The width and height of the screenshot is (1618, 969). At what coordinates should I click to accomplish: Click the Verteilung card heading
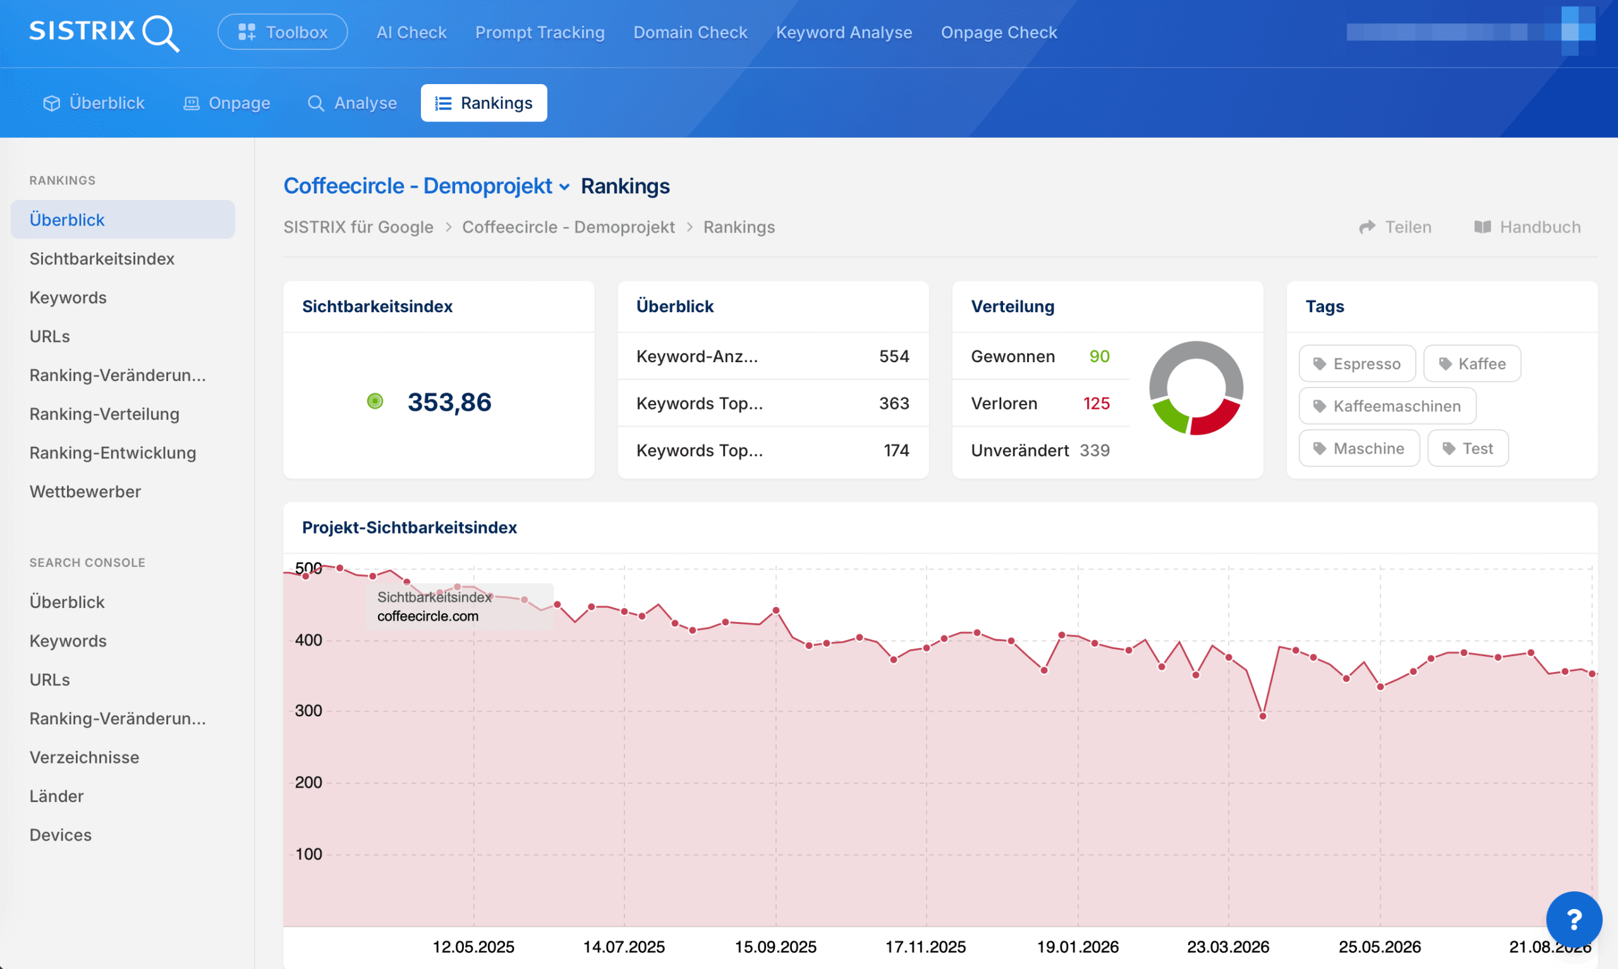(x=1013, y=307)
